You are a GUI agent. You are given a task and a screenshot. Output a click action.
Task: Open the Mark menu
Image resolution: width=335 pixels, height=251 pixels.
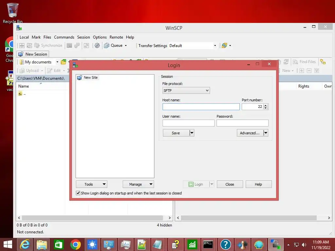tap(36, 37)
